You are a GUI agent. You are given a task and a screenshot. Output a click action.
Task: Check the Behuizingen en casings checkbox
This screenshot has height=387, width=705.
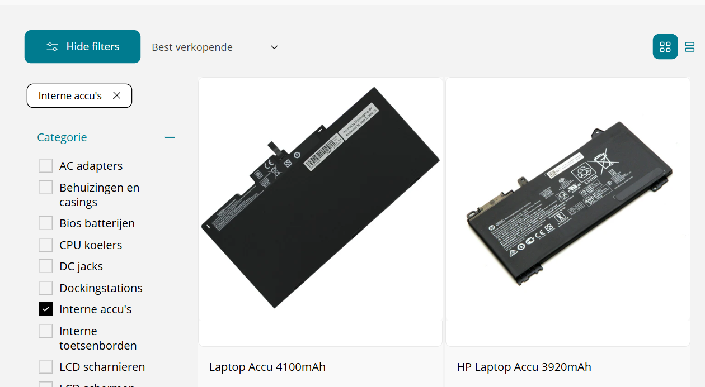point(45,188)
